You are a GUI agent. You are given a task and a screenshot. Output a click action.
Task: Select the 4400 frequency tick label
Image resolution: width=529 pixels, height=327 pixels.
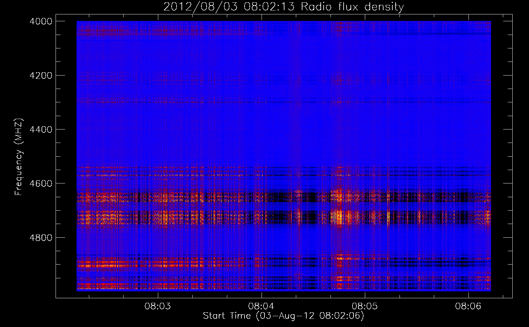pyautogui.click(x=41, y=129)
